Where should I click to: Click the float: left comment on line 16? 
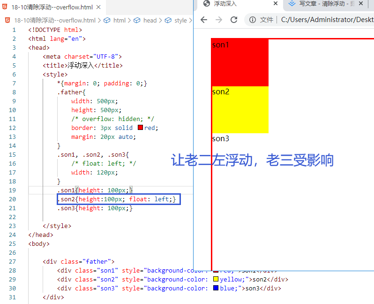coord(104,164)
